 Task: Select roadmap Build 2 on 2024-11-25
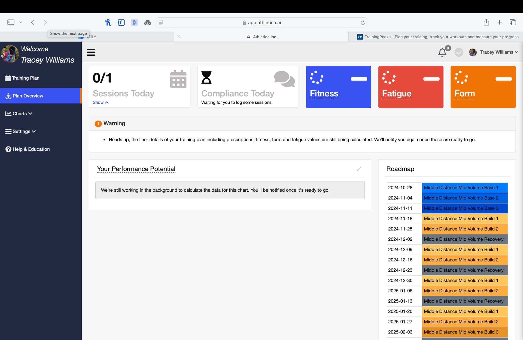pyautogui.click(x=447, y=229)
